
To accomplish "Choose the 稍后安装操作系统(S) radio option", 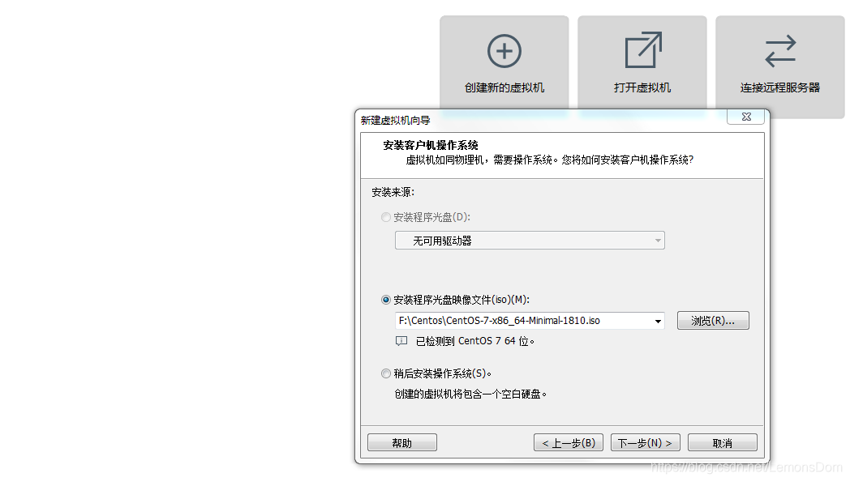I will tap(386, 373).
